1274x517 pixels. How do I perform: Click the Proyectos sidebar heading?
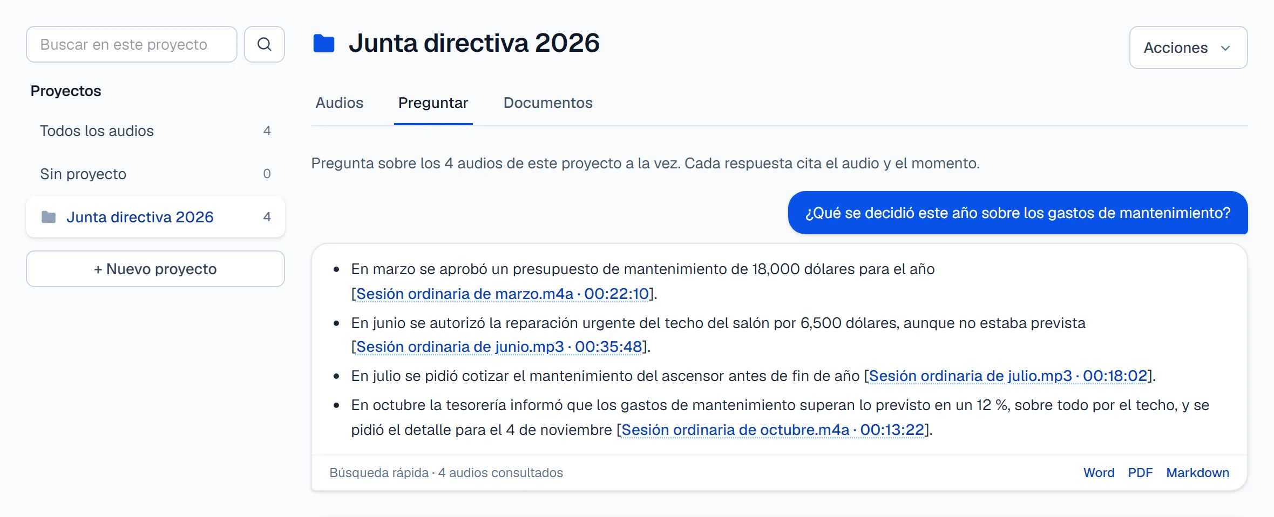pos(66,91)
